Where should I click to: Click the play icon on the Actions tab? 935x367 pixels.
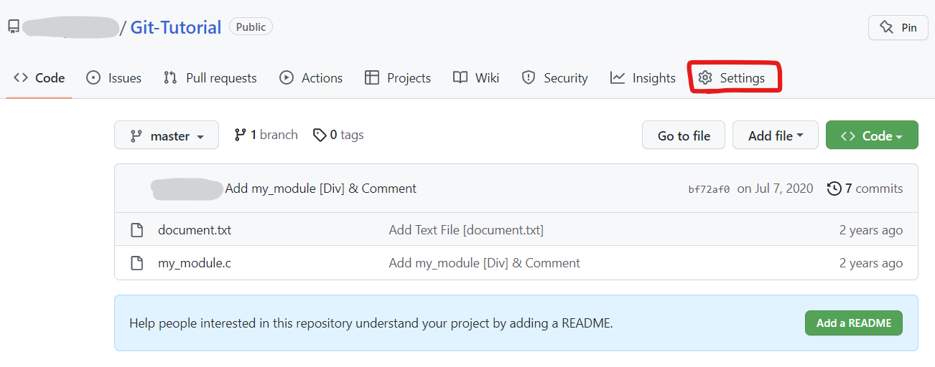(287, 77)
